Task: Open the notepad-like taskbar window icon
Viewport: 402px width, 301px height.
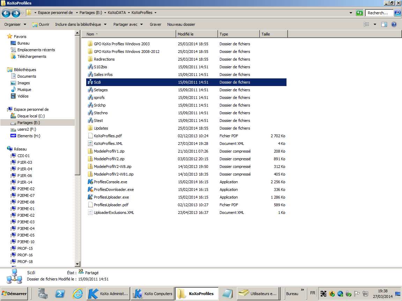Action: pos(228,294)
